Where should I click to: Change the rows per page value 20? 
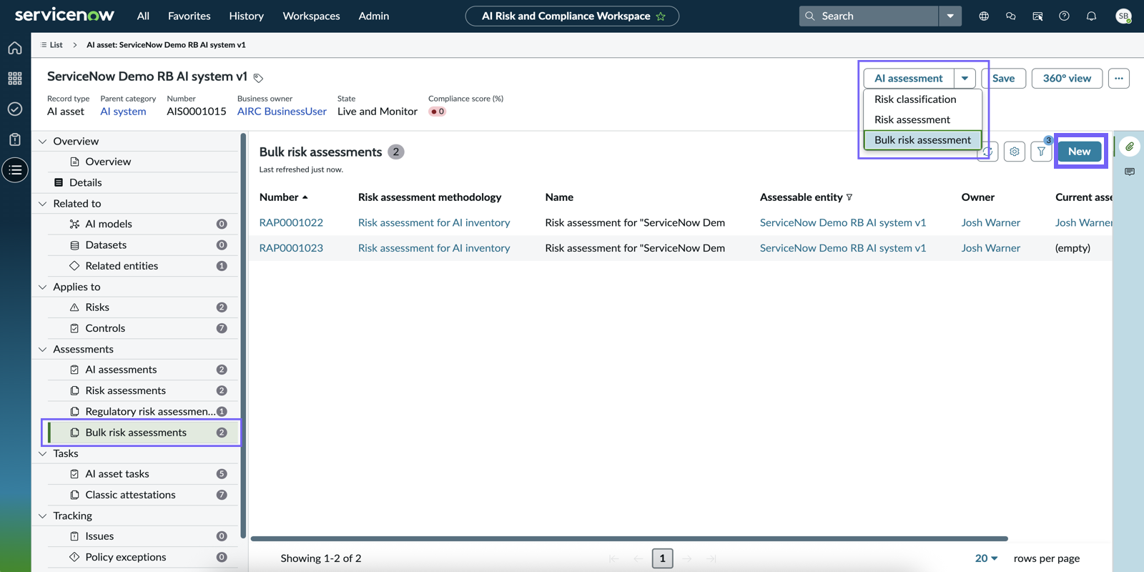986,558
